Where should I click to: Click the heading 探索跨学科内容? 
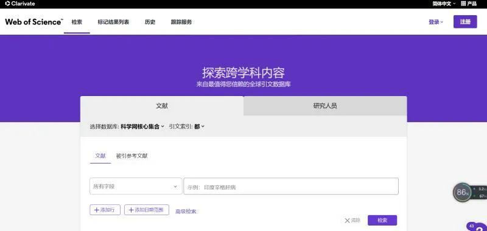243,73
